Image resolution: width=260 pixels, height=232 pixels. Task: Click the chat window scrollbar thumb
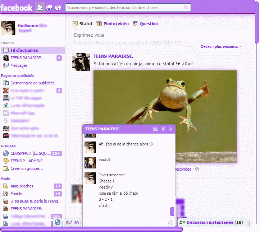[172, 212]
